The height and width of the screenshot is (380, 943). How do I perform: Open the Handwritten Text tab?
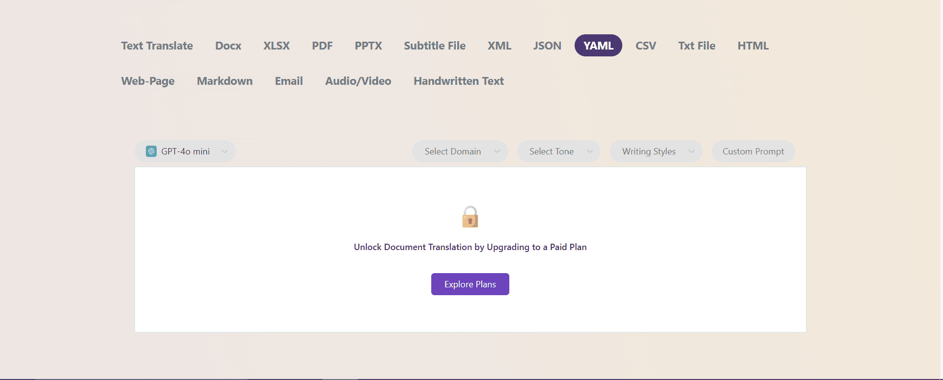(x=459, y=81)
